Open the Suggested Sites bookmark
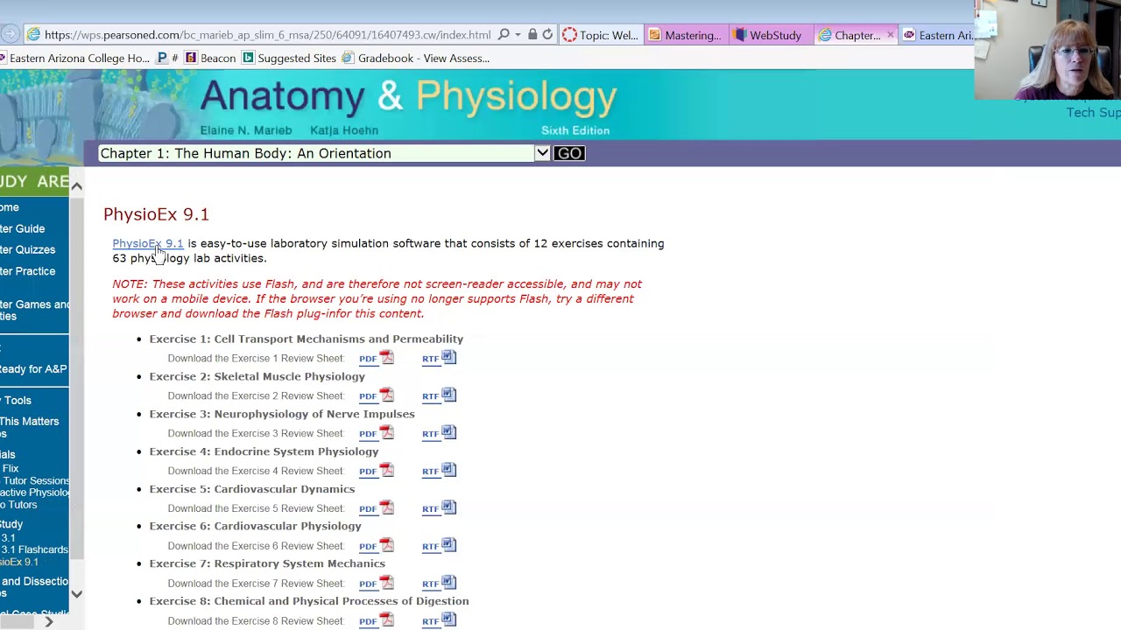 tap(289, 59)
